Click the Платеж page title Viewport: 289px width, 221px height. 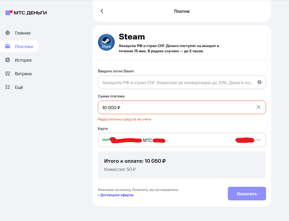point(182,11)
